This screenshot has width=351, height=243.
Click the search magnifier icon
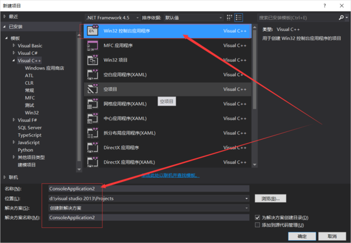[341, 18]
